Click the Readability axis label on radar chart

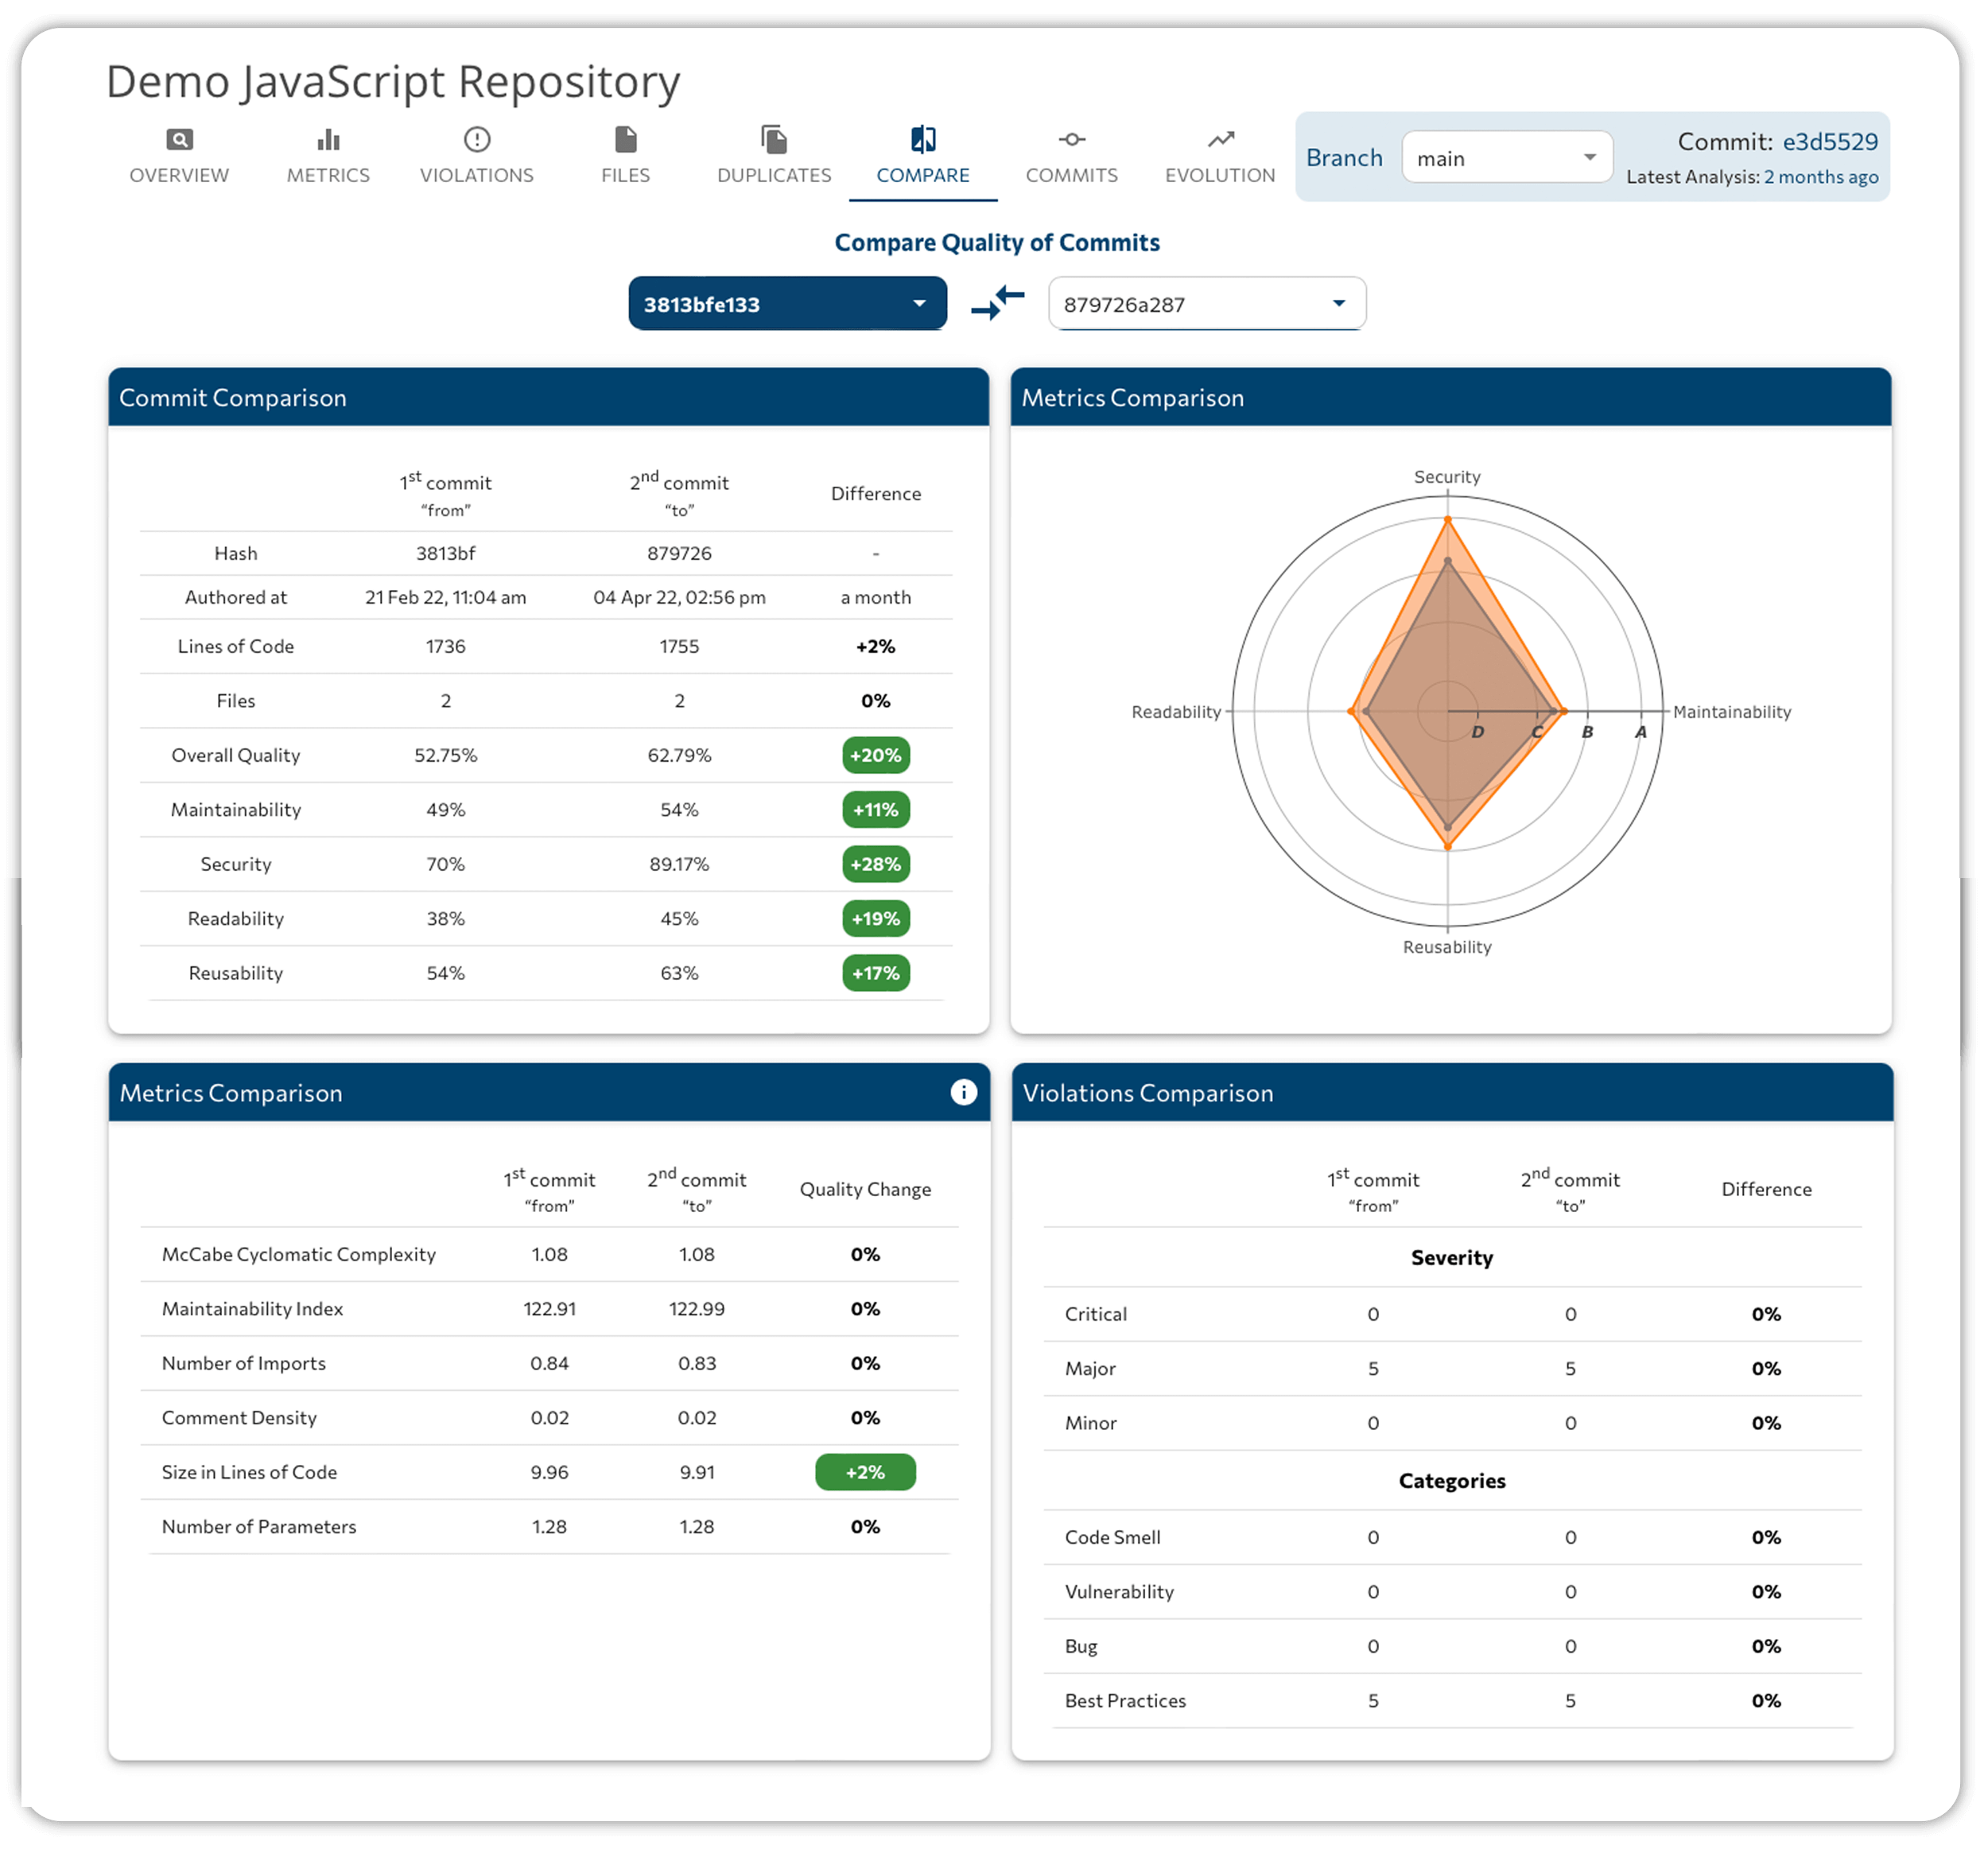1176,712
